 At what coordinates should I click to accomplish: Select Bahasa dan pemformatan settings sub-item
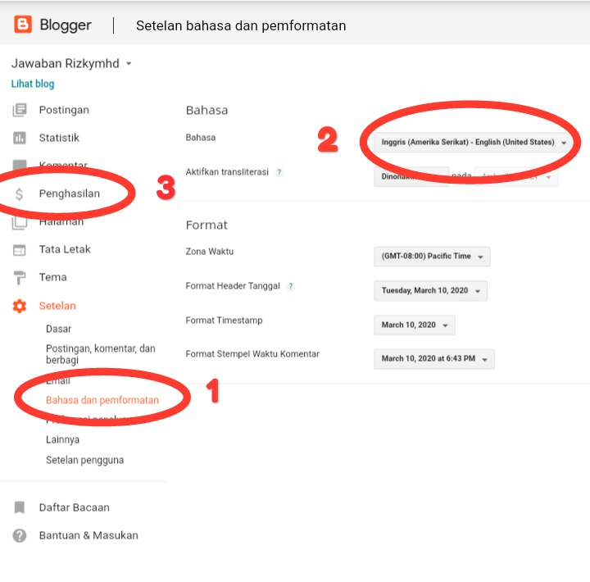102,400
